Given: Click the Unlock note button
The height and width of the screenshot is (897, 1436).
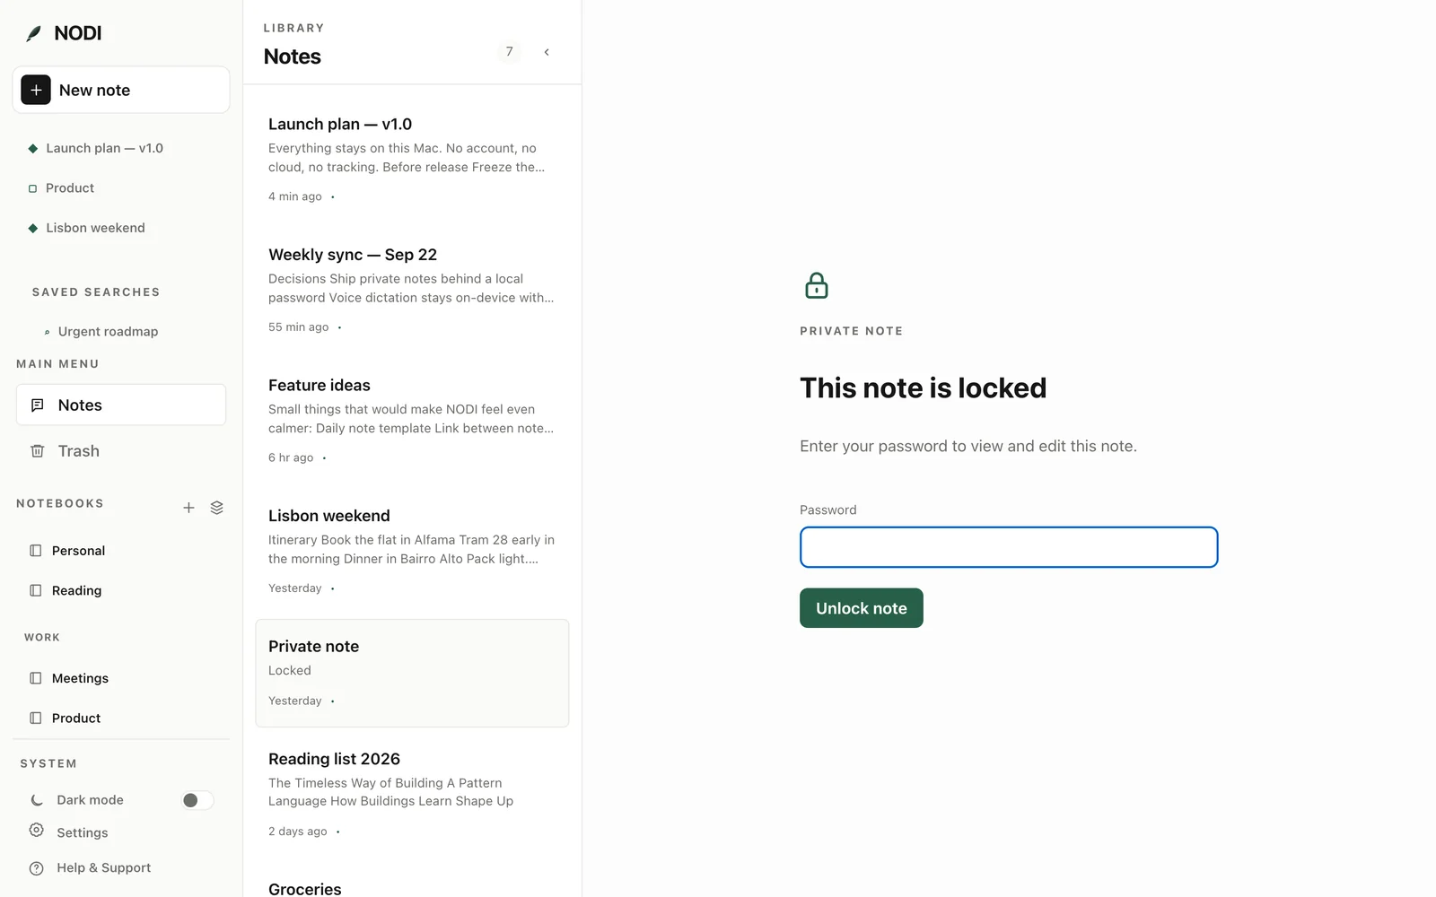Looking at the screenshot, I should [862, 608].
